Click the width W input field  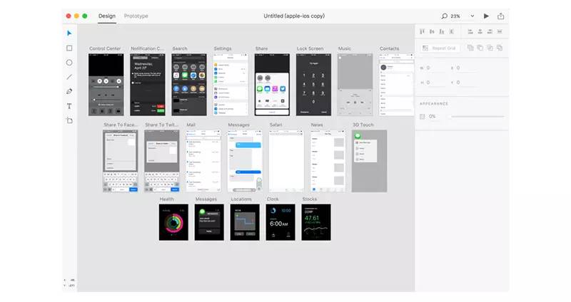click(x=432, y=68)
